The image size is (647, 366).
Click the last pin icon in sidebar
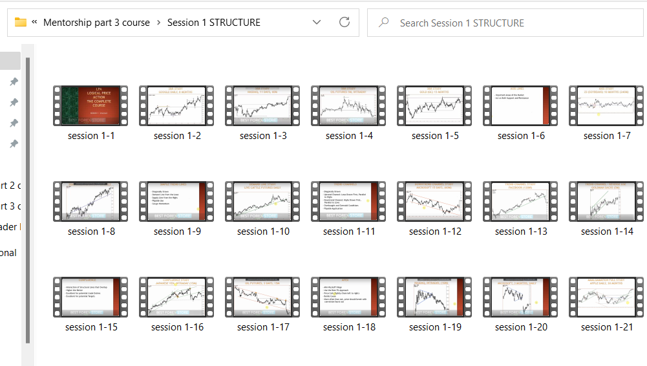click(x=14, y=144)
